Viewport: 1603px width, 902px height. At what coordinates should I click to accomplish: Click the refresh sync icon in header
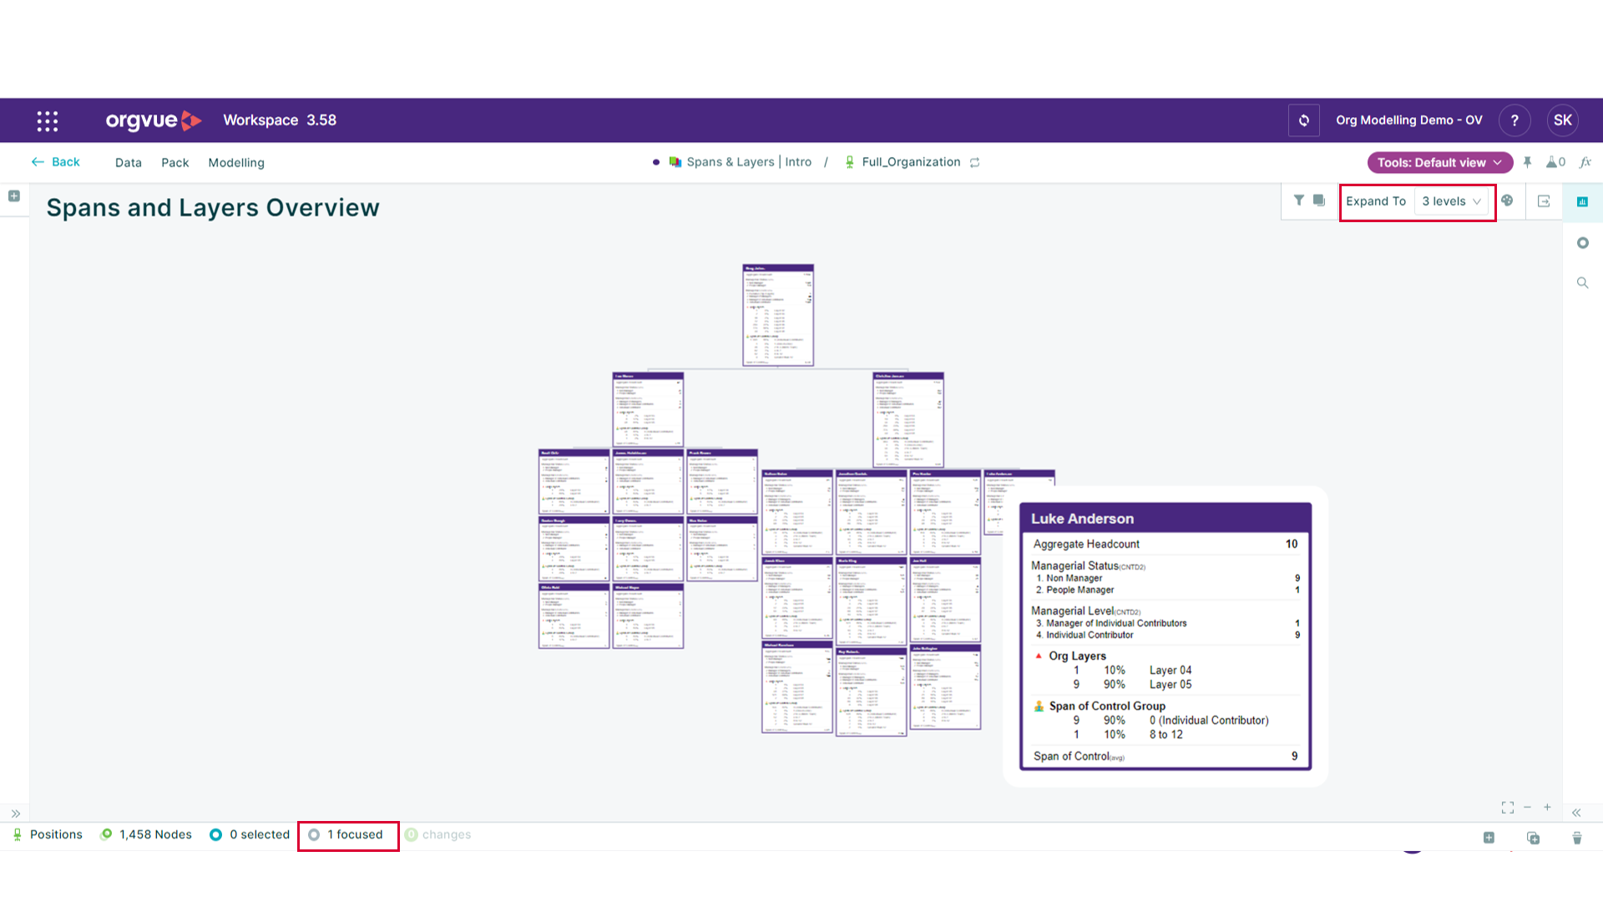(x=1303, y=120)
